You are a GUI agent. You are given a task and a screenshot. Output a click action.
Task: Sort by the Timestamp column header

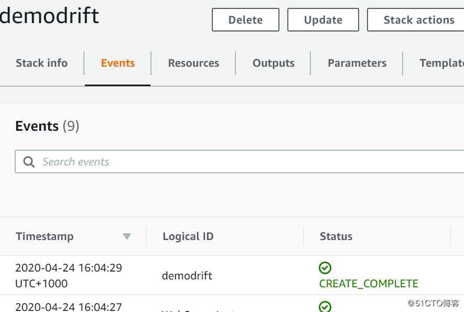pos(45,236)
